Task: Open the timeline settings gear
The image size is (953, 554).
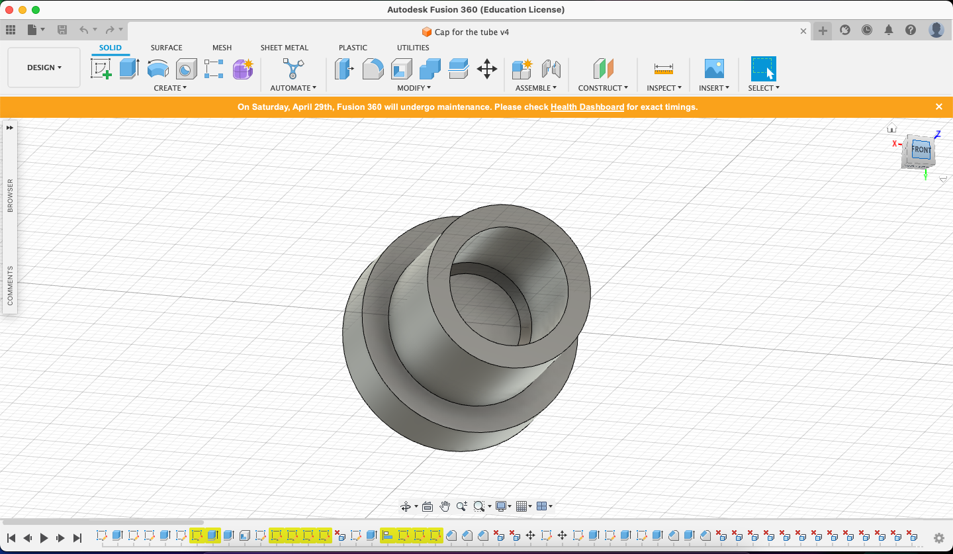Action: 938,538
